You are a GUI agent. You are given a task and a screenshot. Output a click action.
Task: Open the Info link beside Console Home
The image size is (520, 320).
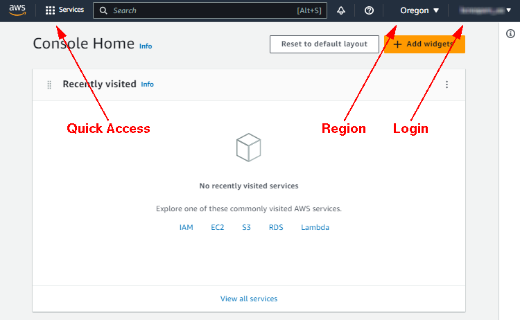pyautogui.click(x=146, y=46)
